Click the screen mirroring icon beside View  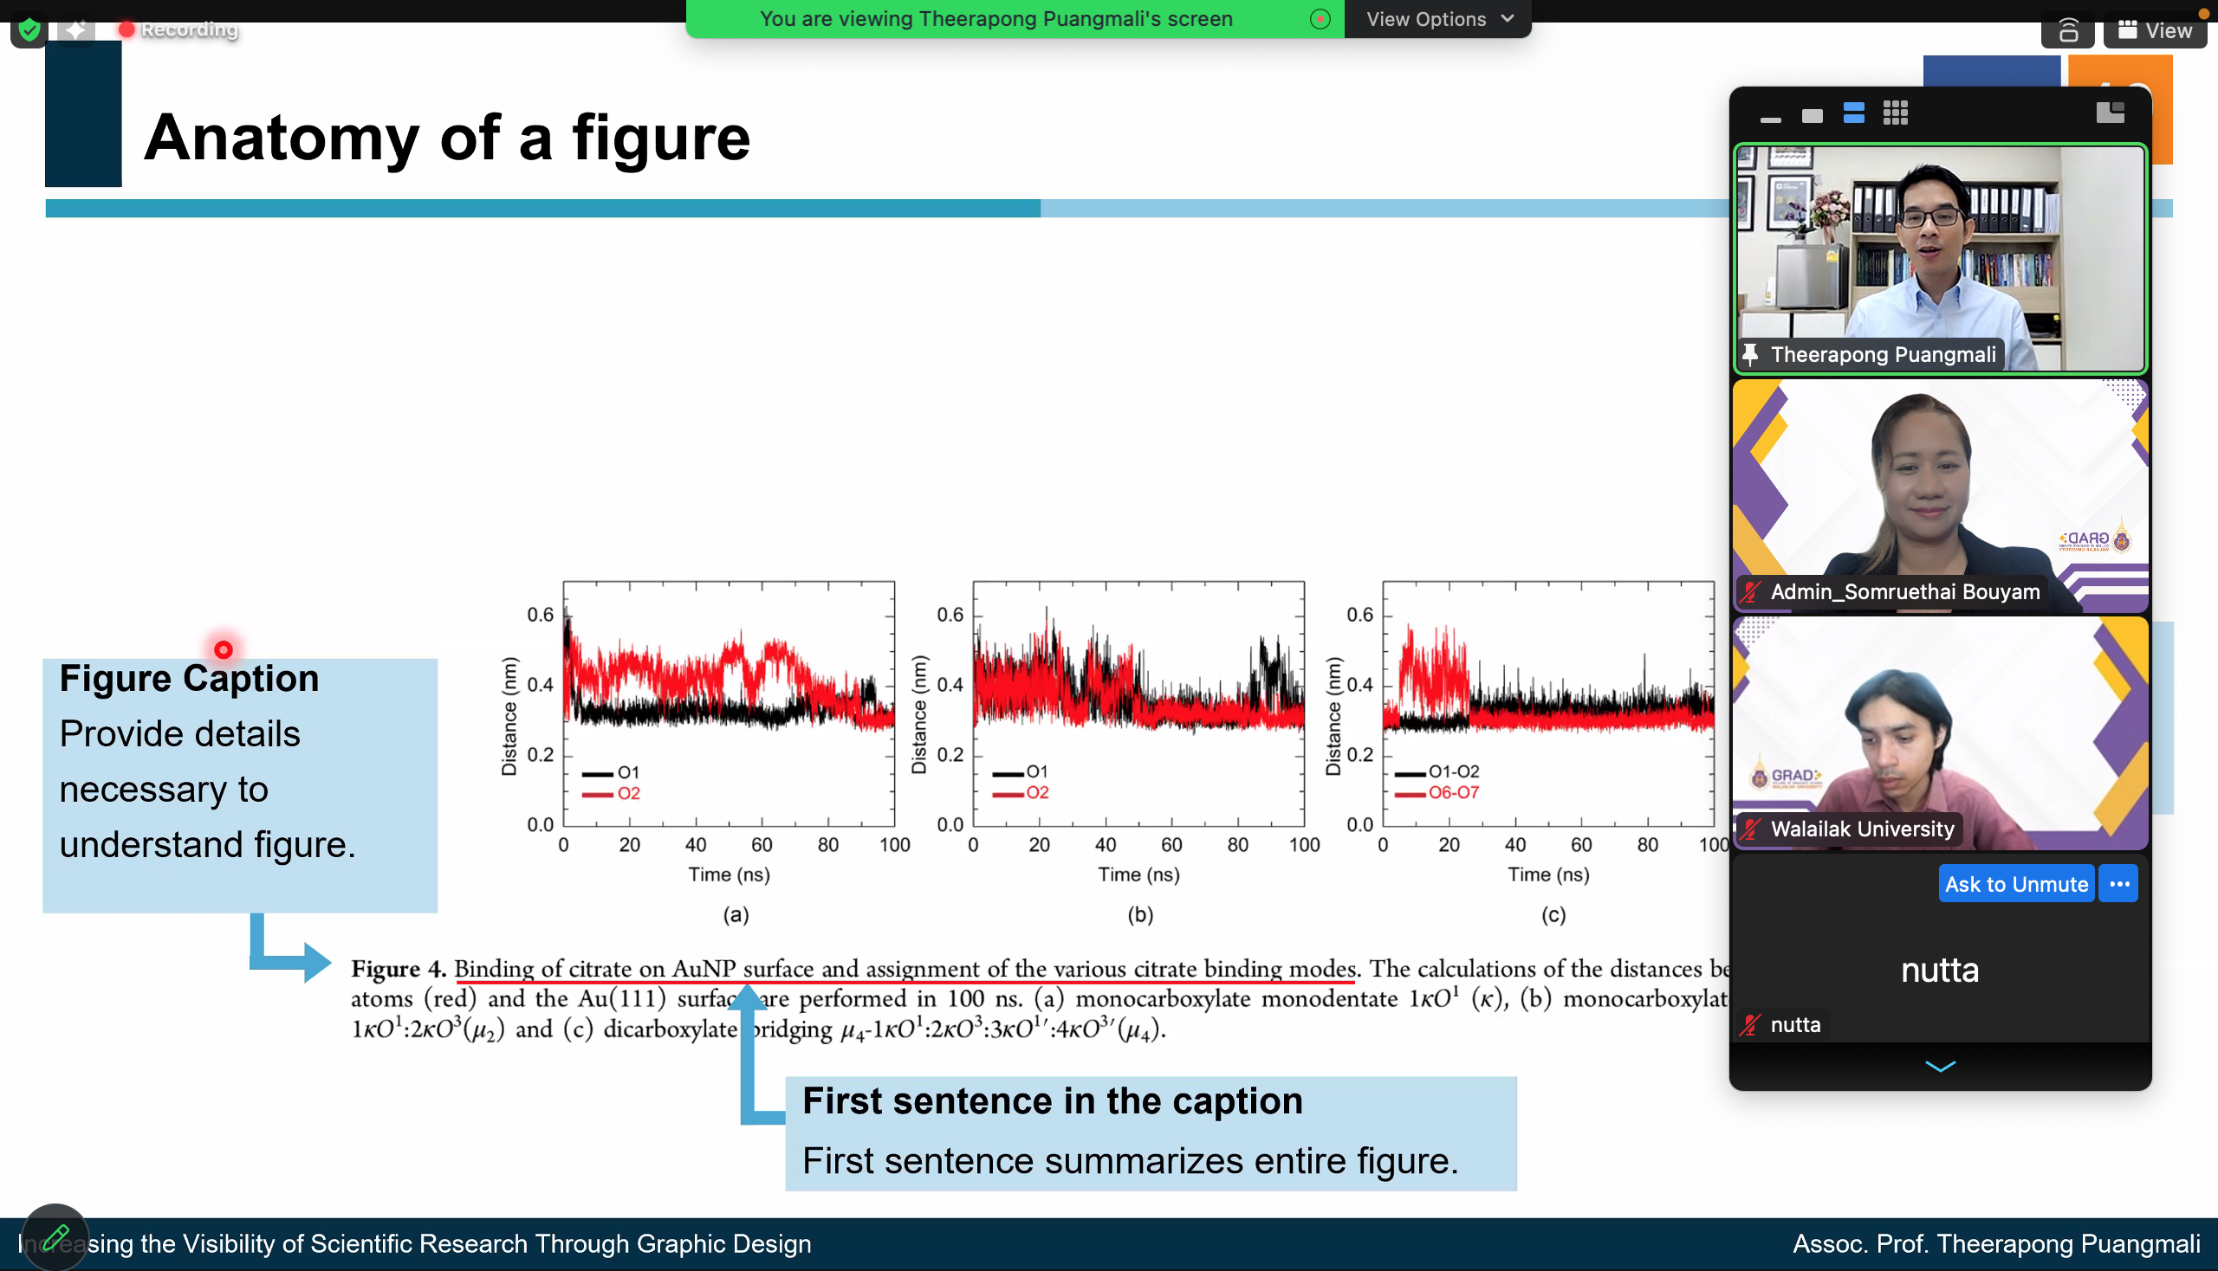(2068, 31)
